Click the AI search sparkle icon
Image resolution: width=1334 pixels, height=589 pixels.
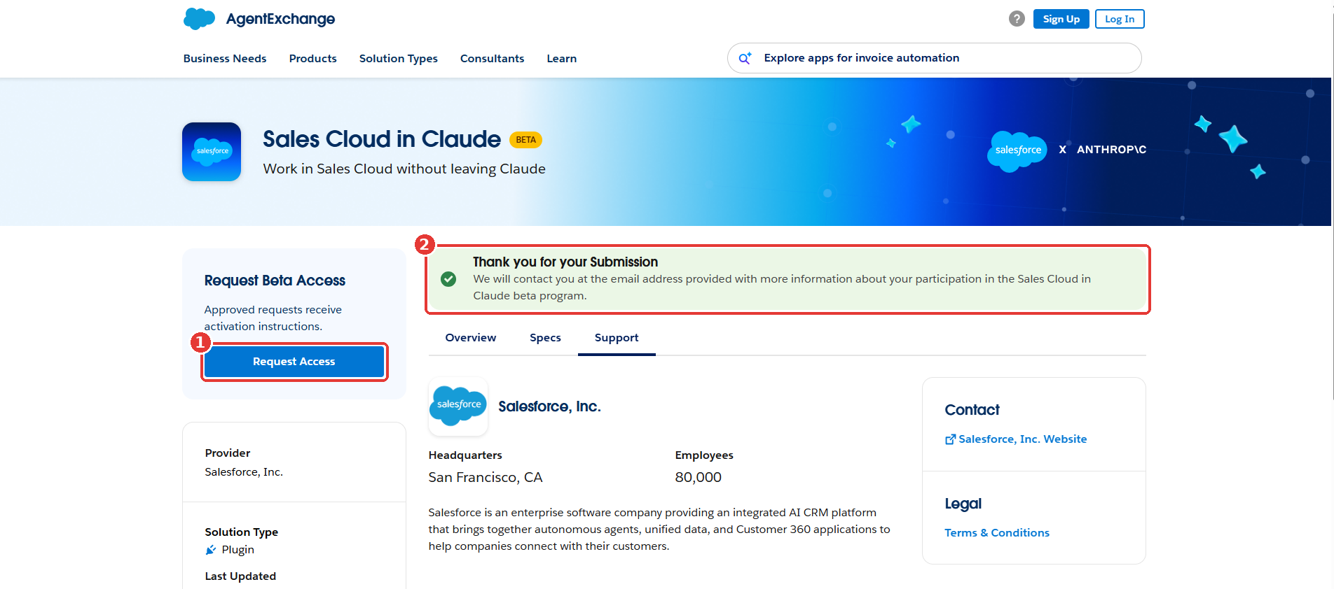coord(745,58)
